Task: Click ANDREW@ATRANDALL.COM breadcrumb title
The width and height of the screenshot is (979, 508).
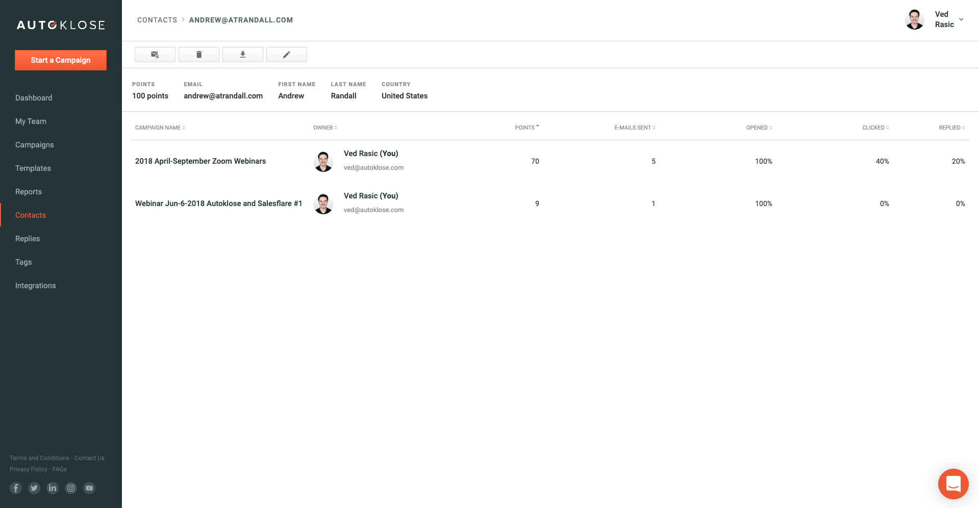Action: (x=241, y=20)
